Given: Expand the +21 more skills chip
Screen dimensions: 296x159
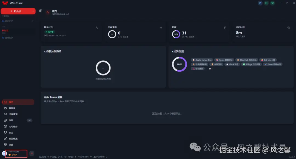Looking at the screenshot, I should 209,69.
